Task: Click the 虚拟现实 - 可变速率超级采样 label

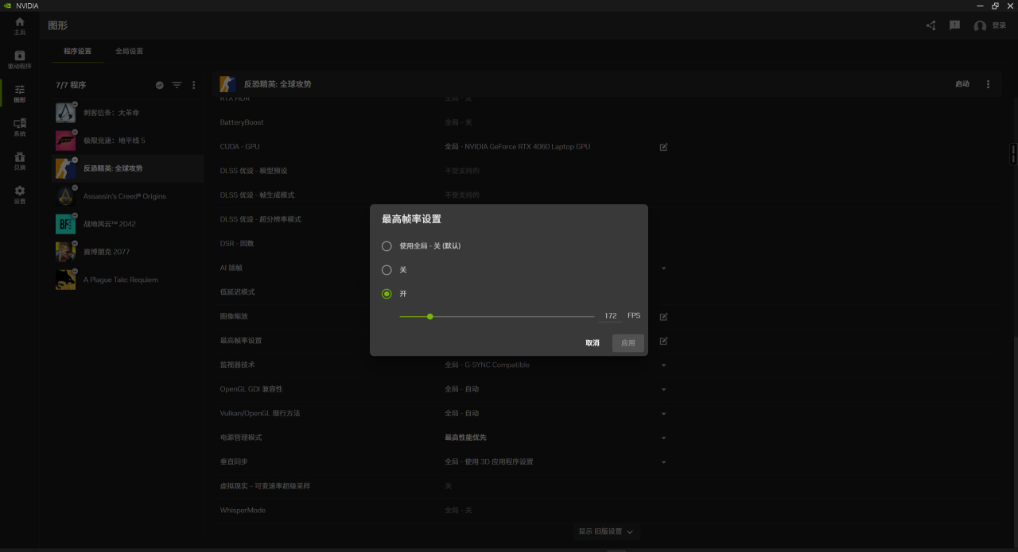Action: coord(266,486)
